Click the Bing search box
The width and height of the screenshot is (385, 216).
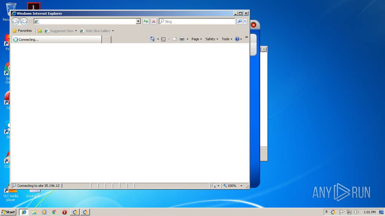pos(197,21)
